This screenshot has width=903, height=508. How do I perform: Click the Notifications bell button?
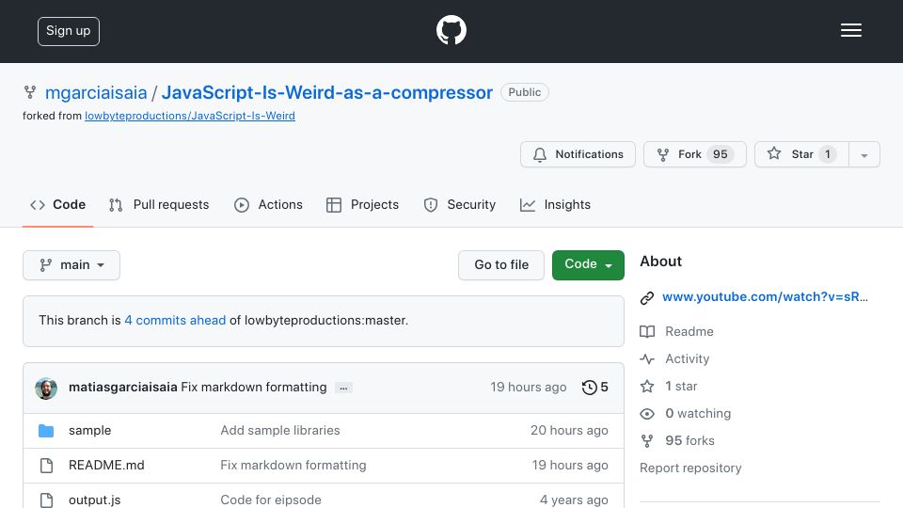(578, 154)
